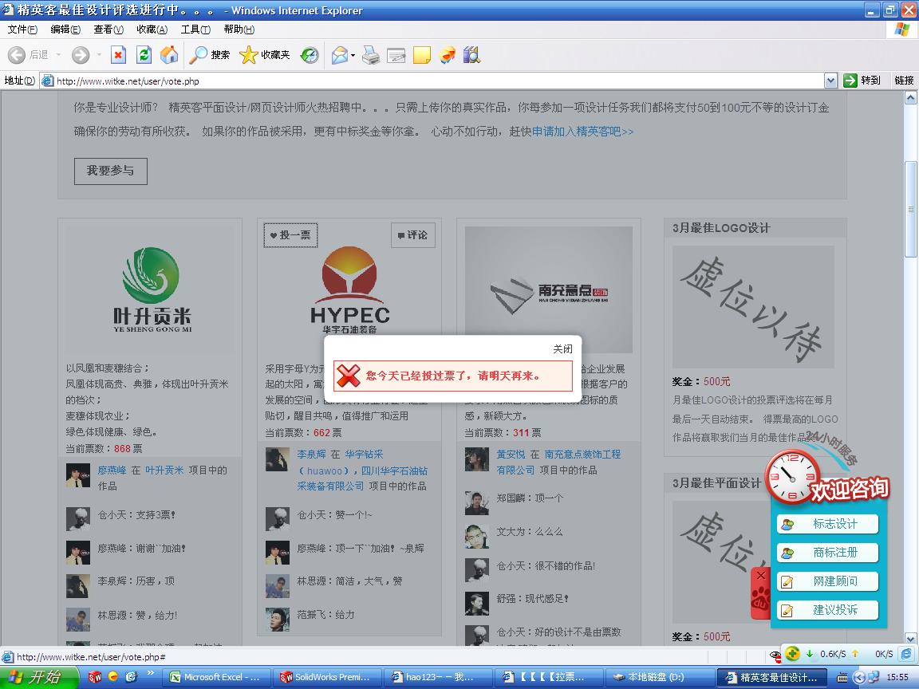The width and height of the screenshot is (919, 689).
Task: Click the Research toolbar icon
Action: [471, 55]
